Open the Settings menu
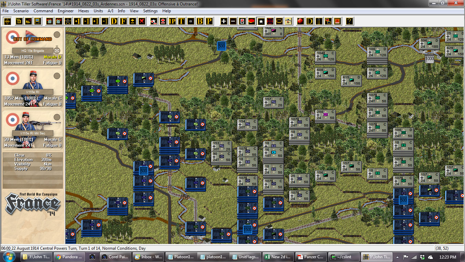The width and height of the screenshot is (465, 262). pos(150,11)
